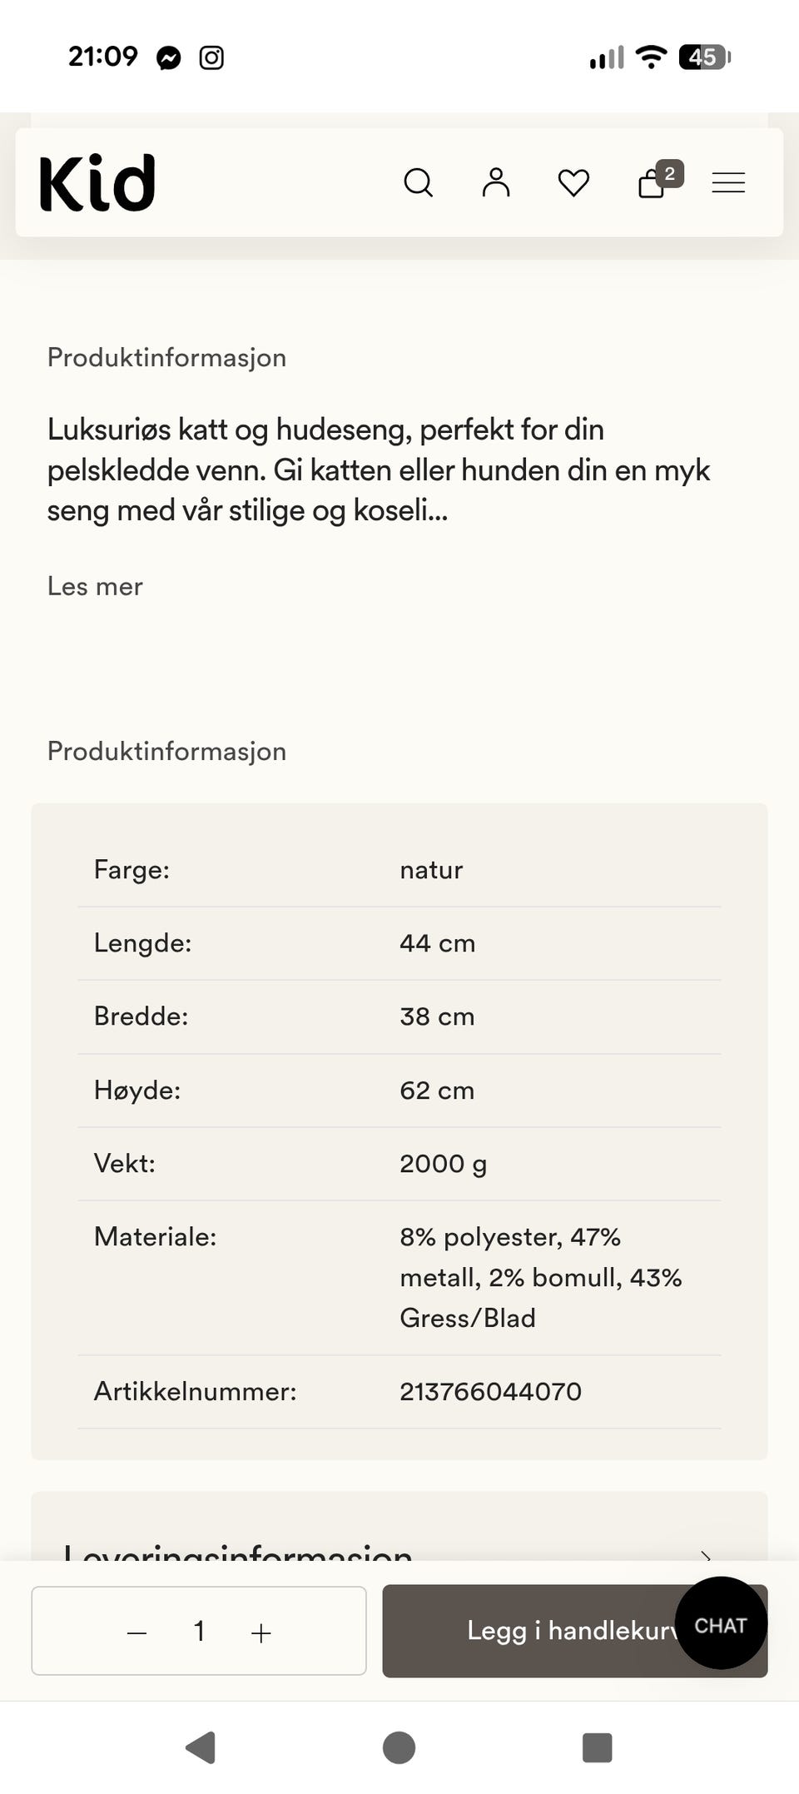Click the quantity number field

199,1631
